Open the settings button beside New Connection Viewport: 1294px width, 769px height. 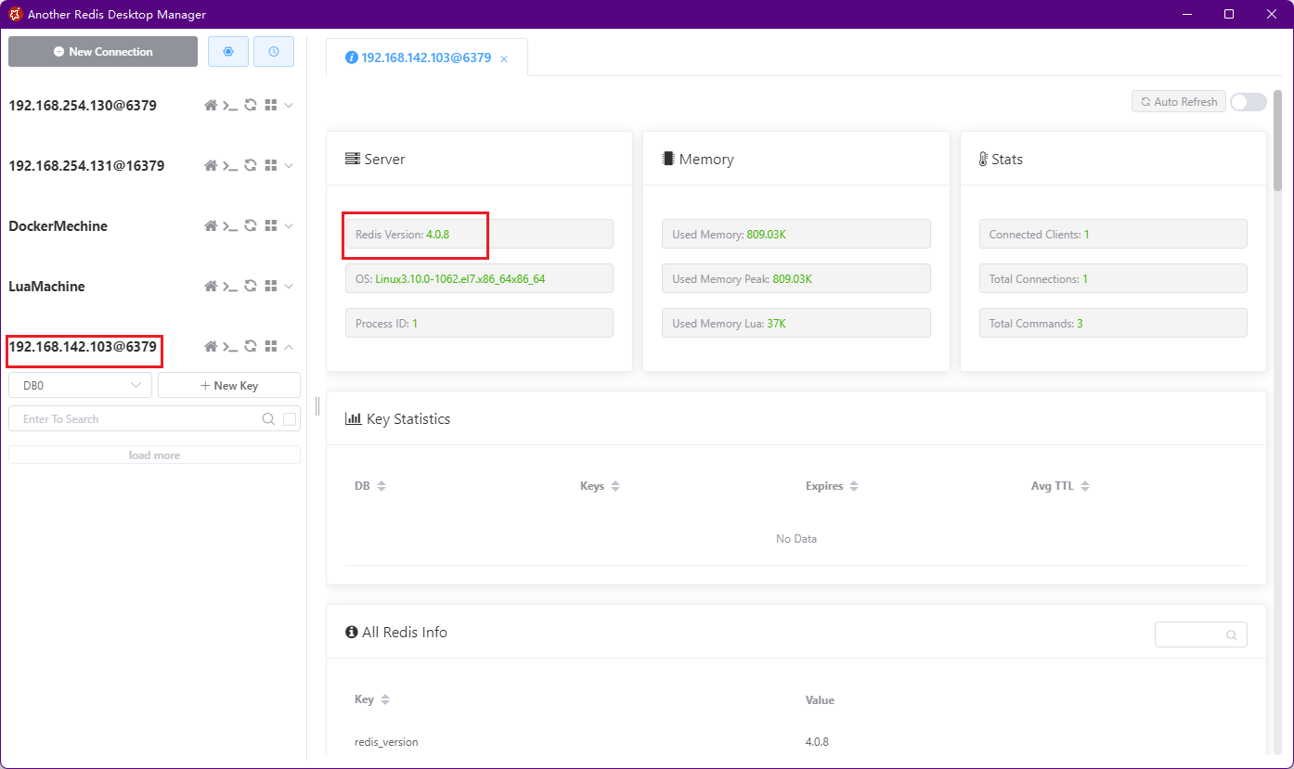[x=228, y=52]
